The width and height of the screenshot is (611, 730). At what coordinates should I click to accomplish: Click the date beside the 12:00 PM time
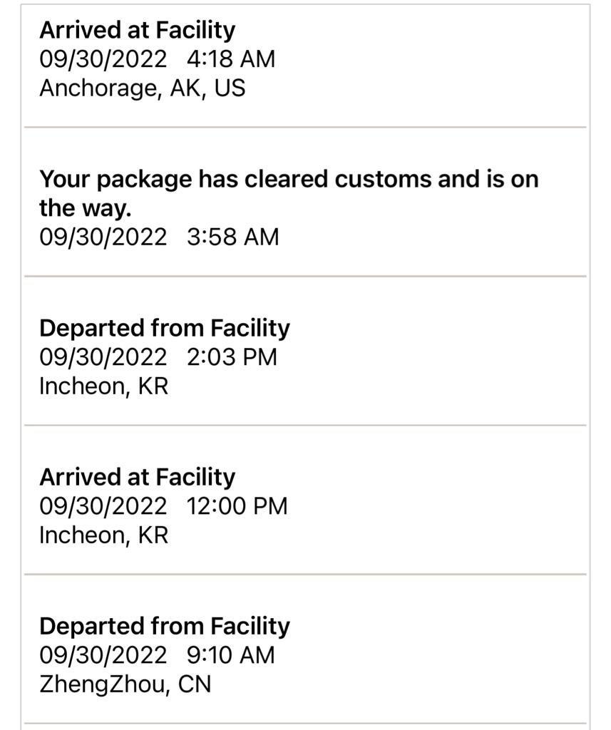[103, 506]
